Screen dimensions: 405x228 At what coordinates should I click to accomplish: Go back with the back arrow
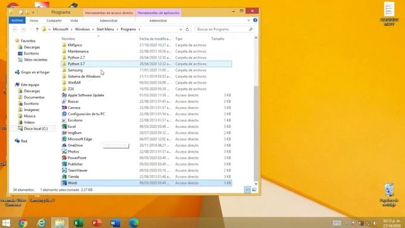pos(15,30)
